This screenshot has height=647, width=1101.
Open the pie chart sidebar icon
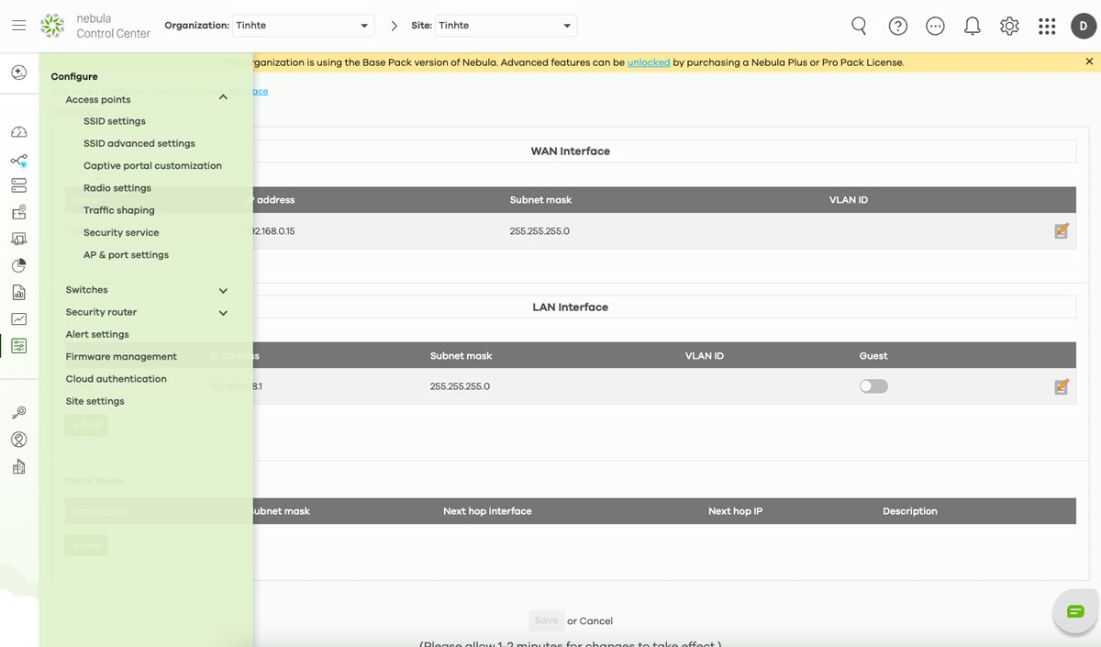[18, 266]
